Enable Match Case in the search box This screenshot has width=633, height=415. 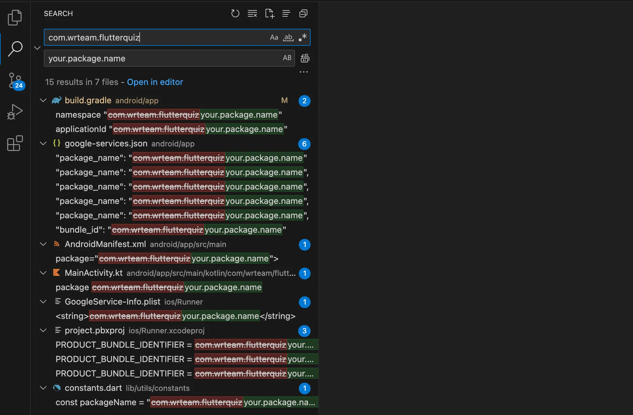274,37
